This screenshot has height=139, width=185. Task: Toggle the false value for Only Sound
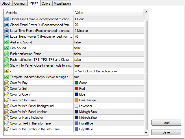(x=77, y=48)
